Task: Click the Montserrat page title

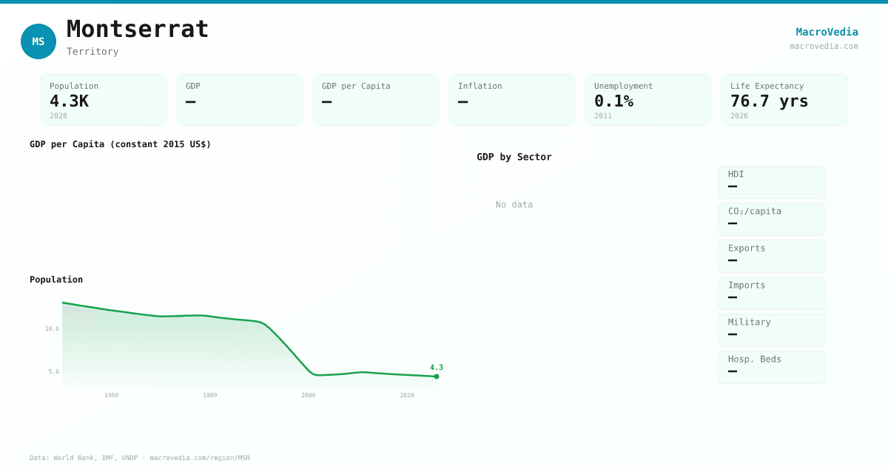Action: coord(138,29)
